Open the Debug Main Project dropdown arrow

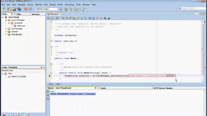79,9
